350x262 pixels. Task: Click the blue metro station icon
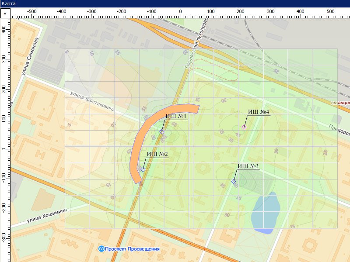(x=101, y=249)
